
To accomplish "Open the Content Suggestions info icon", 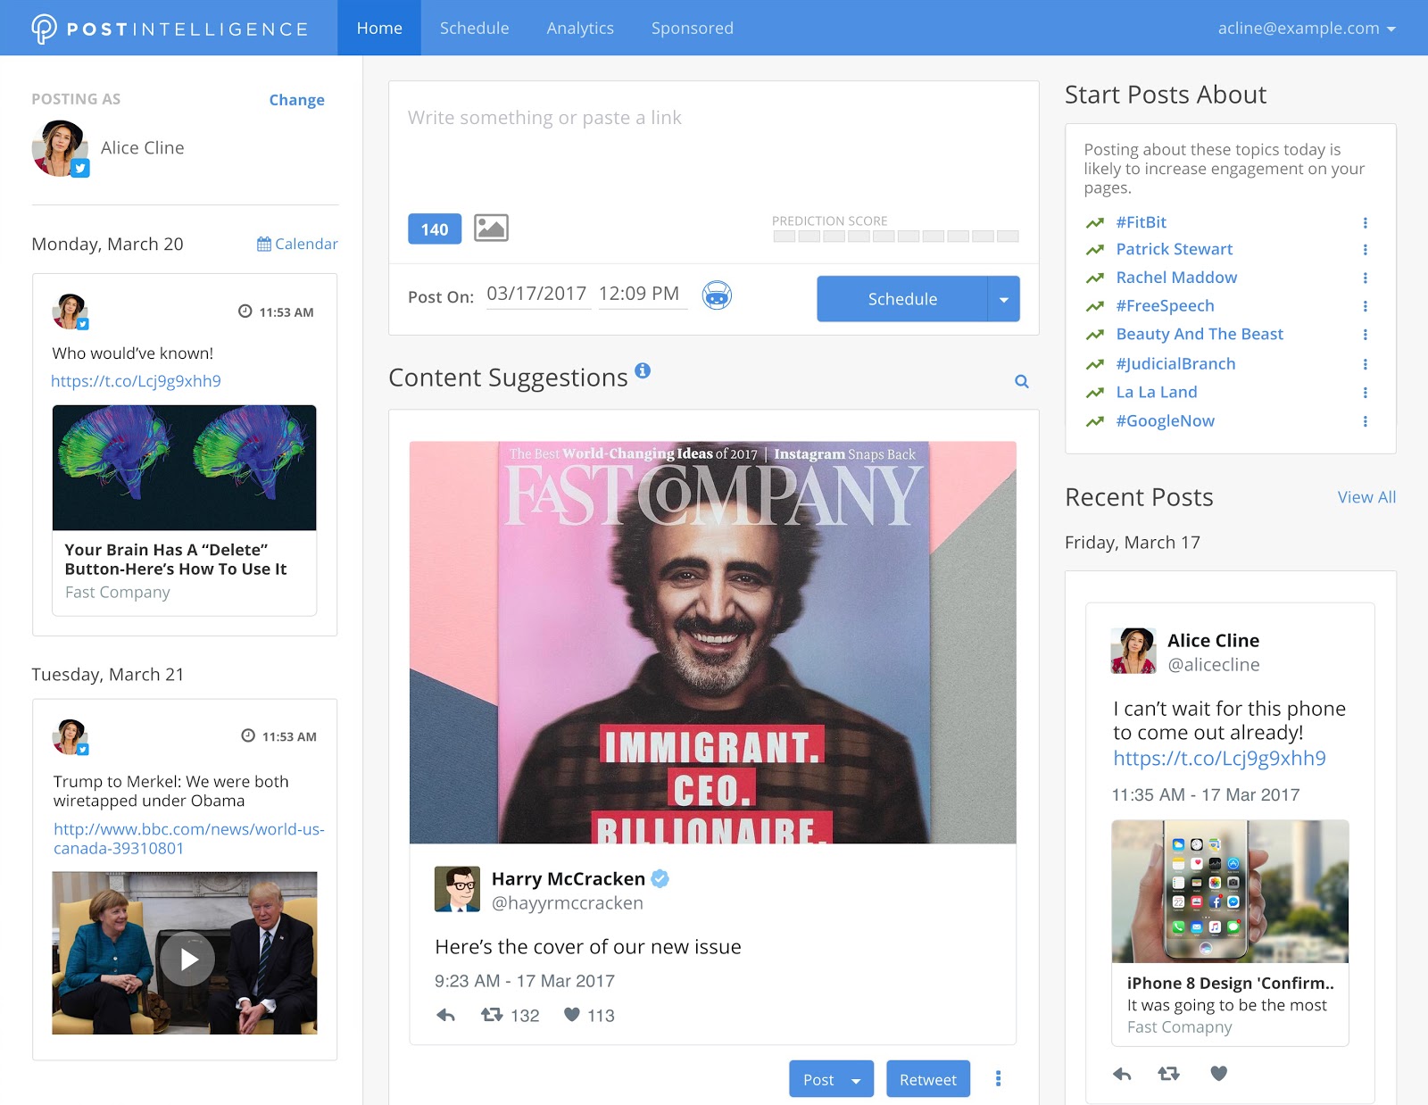I will [x=643, y=370].
